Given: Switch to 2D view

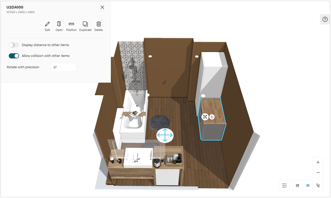Looking at the screenshot, I should 297,185.
